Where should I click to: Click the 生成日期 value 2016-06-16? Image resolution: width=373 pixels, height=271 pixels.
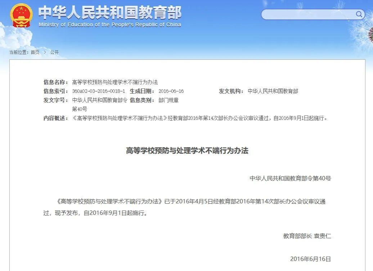pos(171,91)
